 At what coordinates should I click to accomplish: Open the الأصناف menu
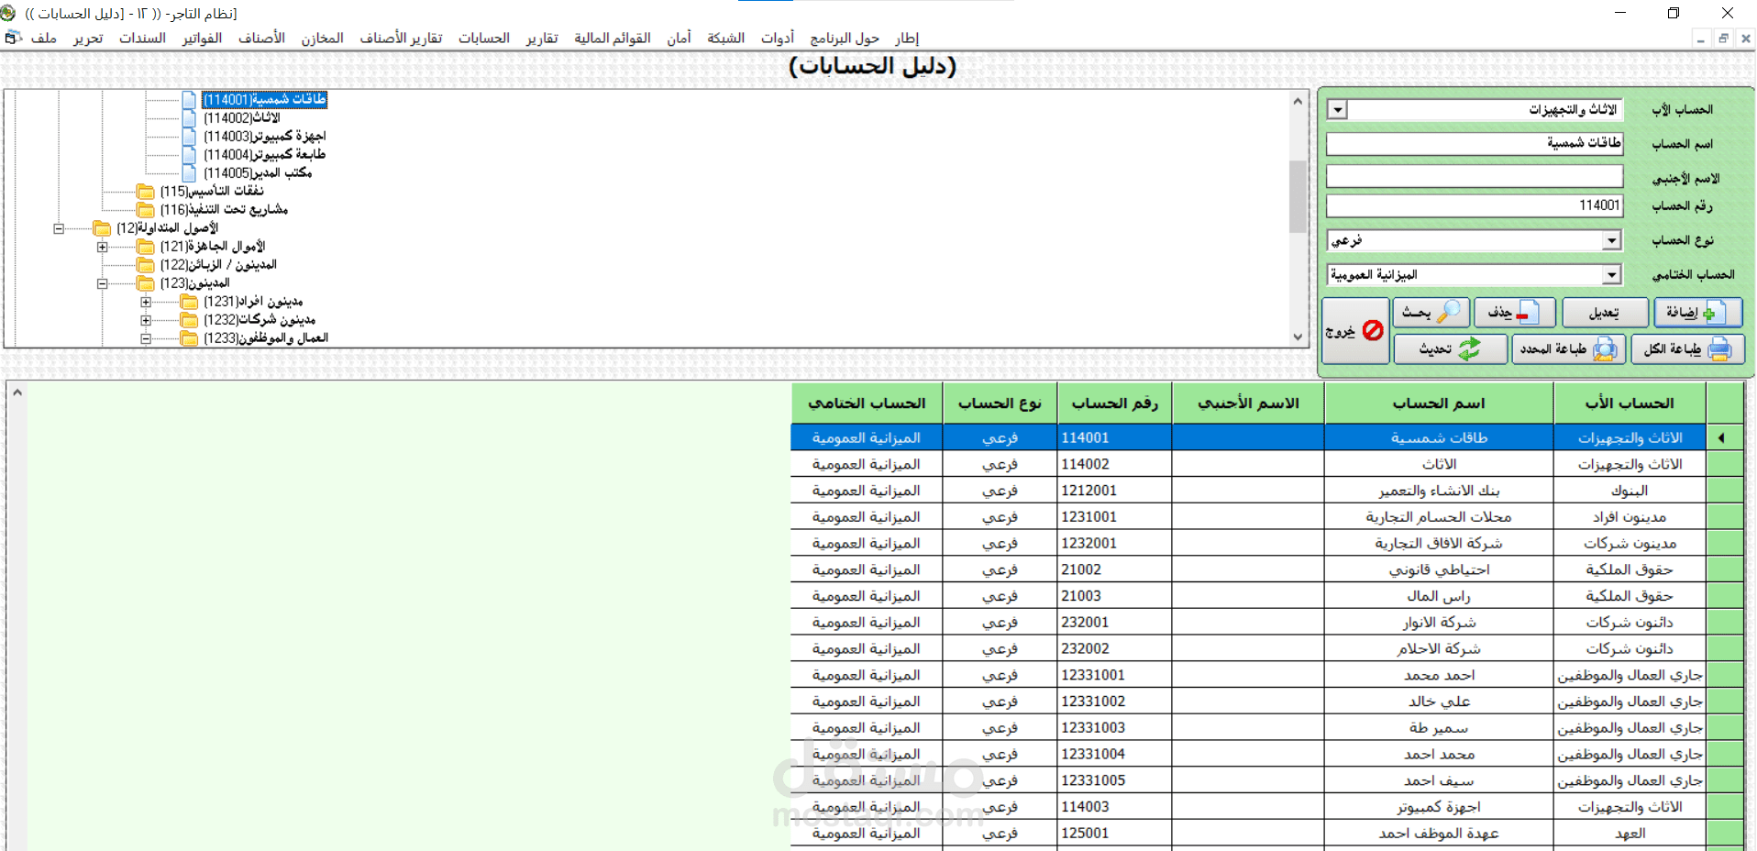tap(261, 38)
